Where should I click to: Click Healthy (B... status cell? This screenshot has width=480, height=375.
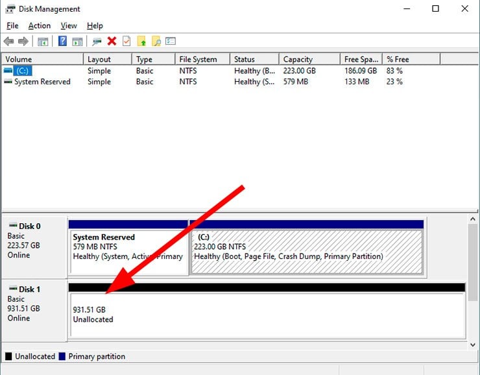point(255,71)
